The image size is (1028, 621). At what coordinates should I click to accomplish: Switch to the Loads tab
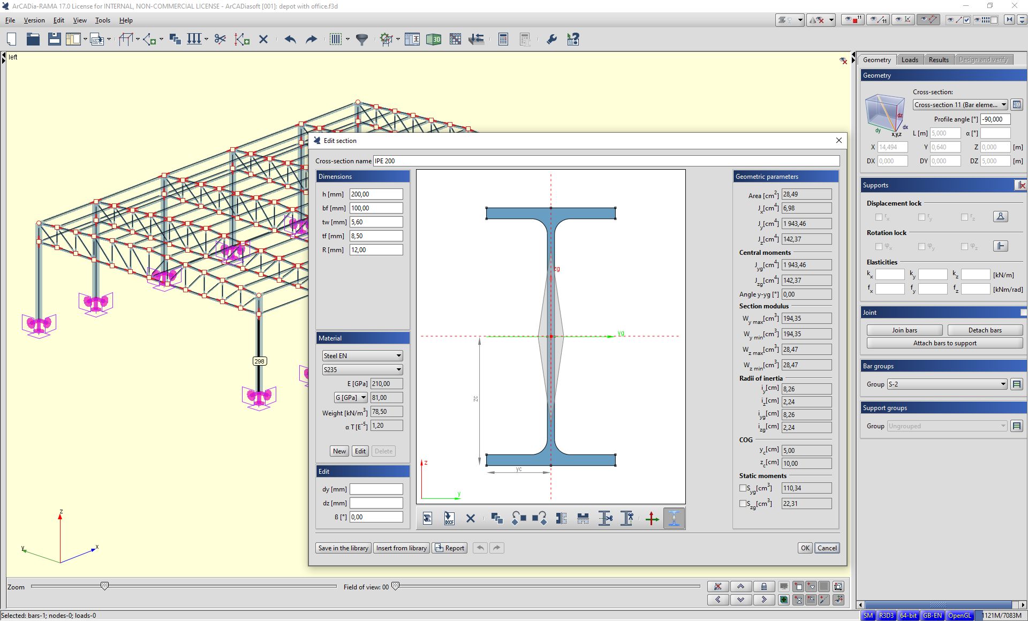tap(909, 59)
